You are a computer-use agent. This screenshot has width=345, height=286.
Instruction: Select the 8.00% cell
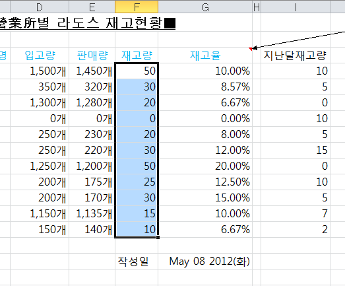(205, 134)
